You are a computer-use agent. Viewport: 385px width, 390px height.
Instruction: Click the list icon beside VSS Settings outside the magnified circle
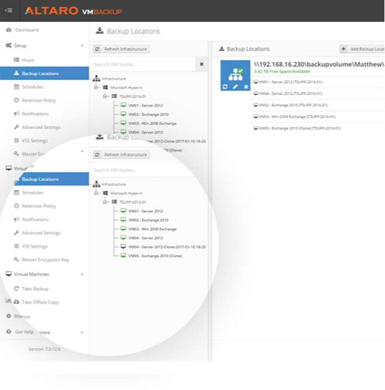16,141
